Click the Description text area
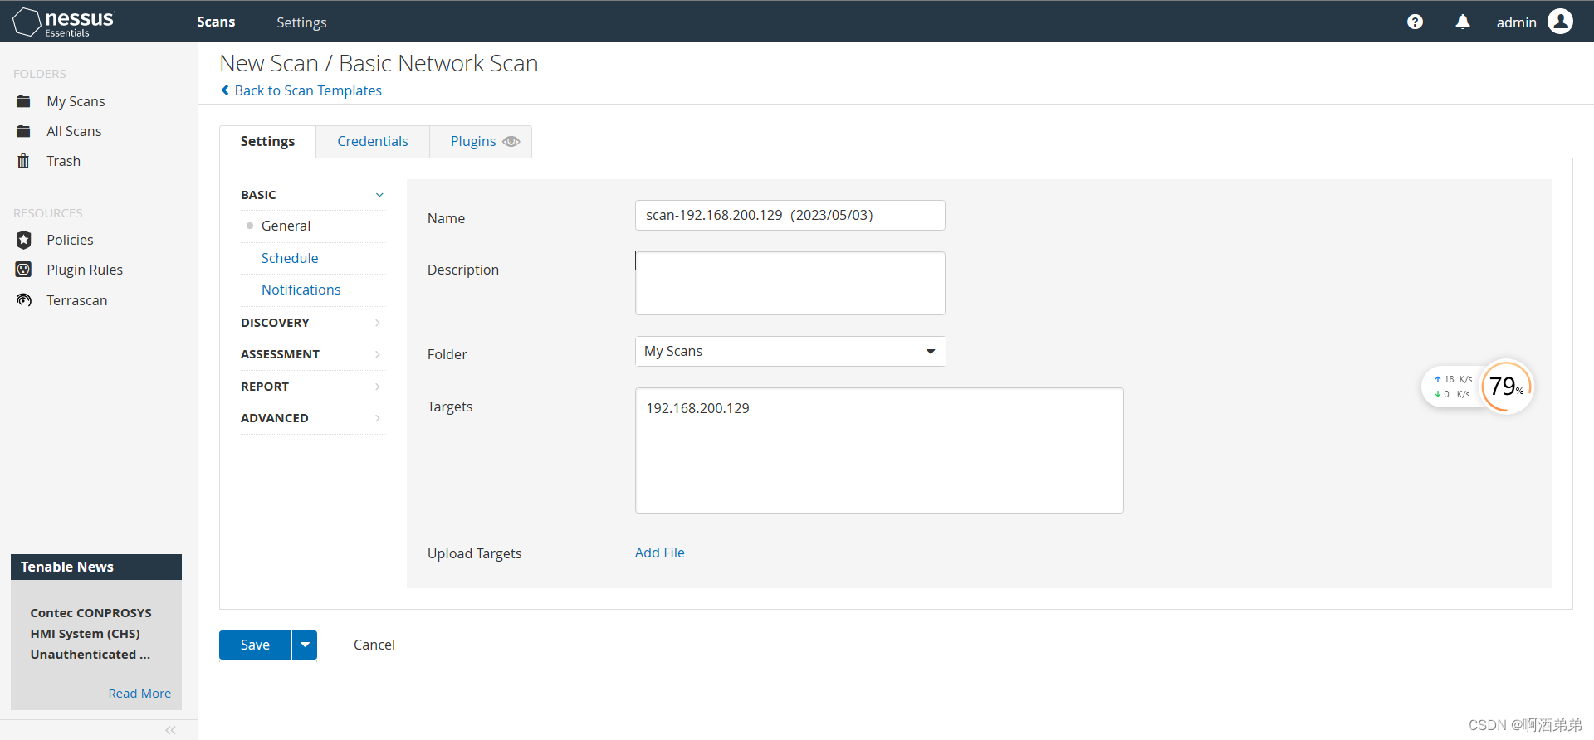Screen dimensions: 1594x740 click(x=790, y=283)
